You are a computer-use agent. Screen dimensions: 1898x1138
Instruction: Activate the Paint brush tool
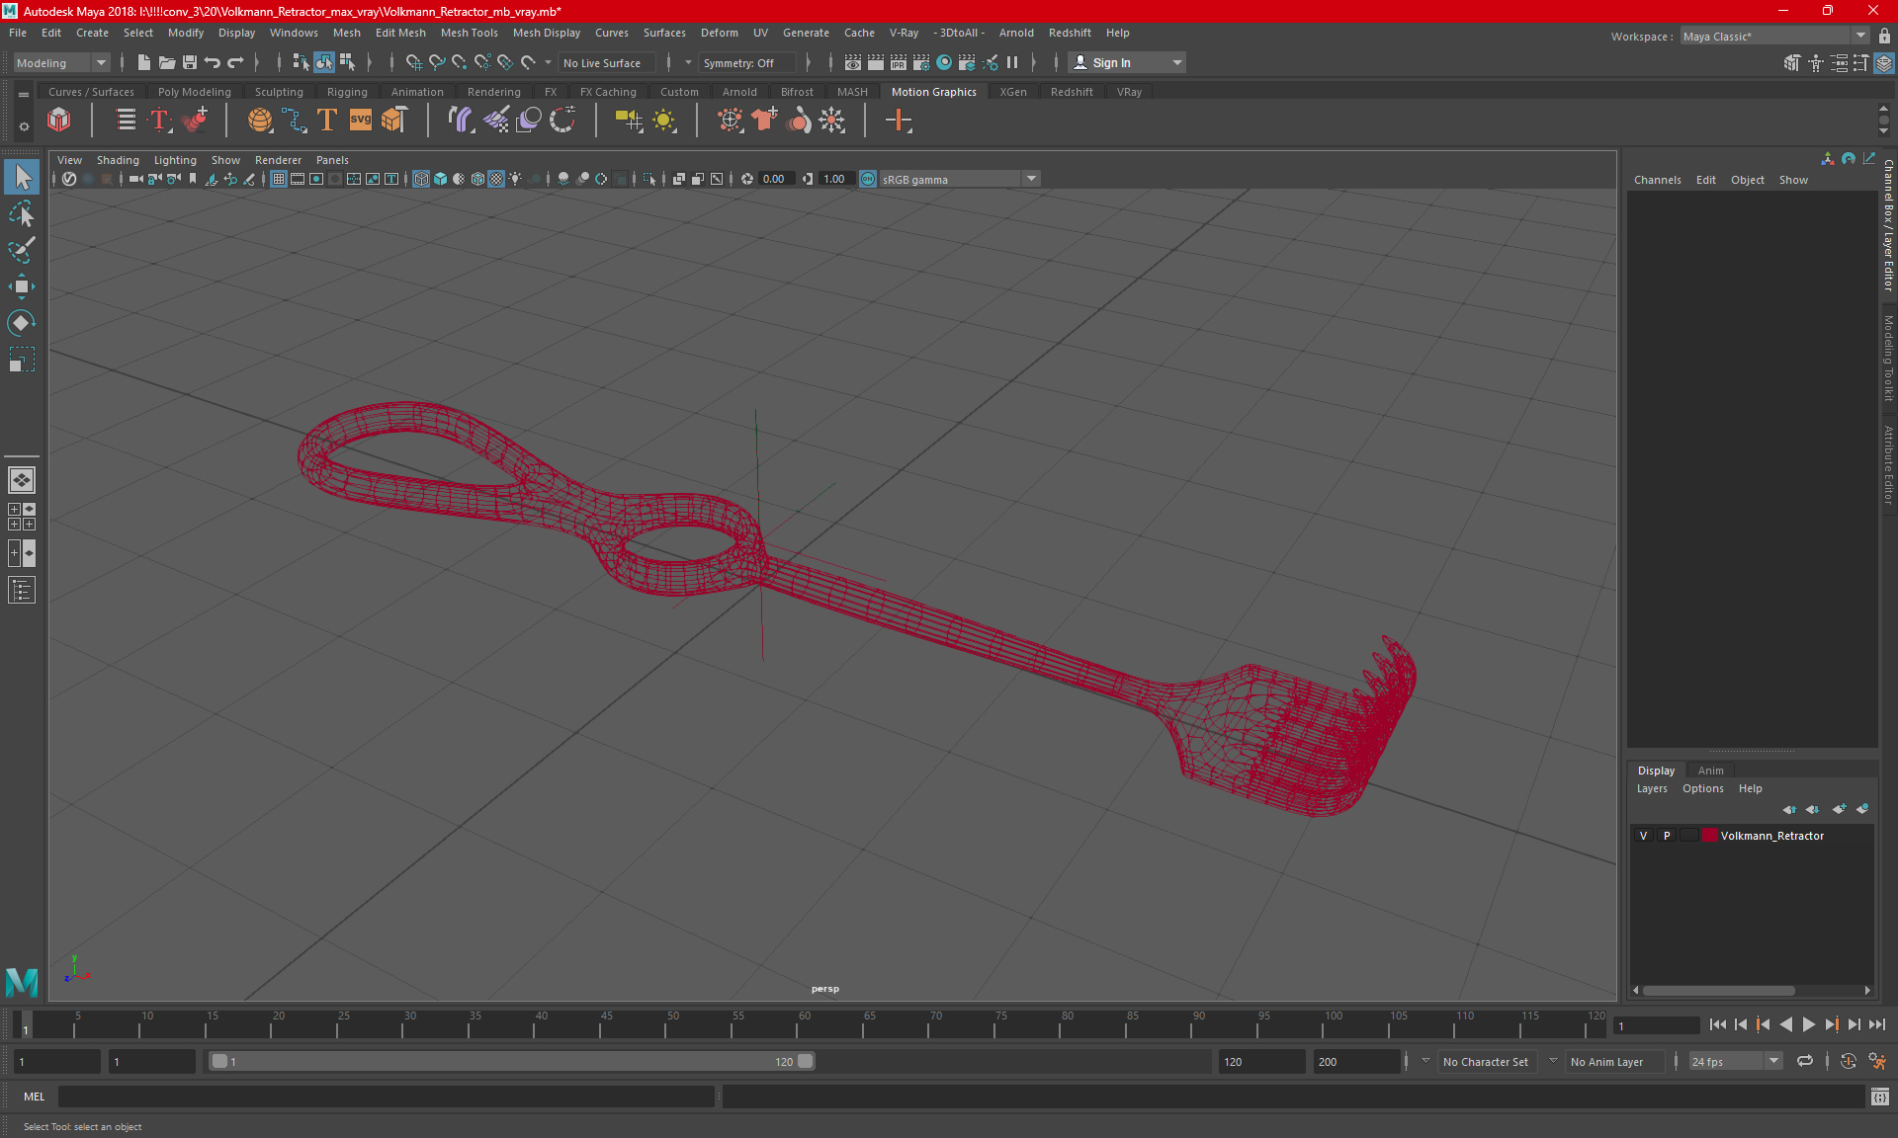point(22,249)
